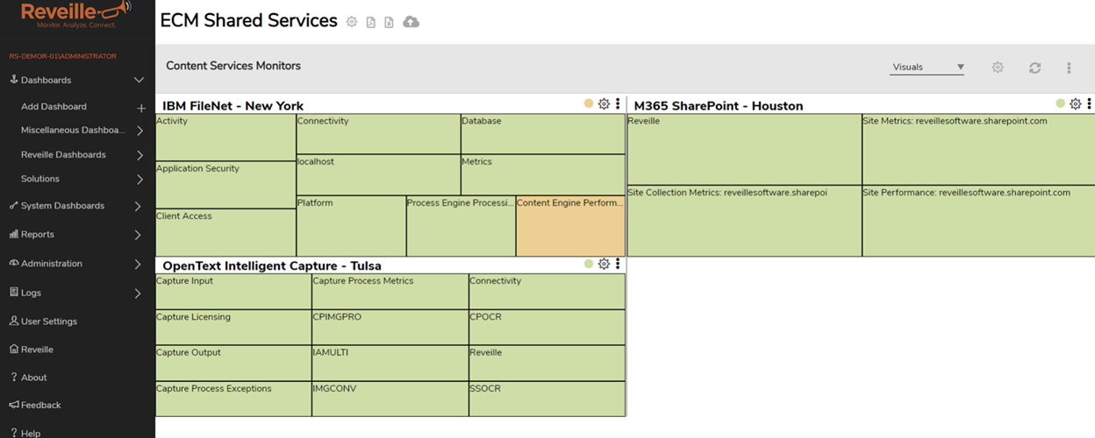1095x438 pixels.
Task: Collapse the Dashboards sidebar section
Action: pos(139,80)
